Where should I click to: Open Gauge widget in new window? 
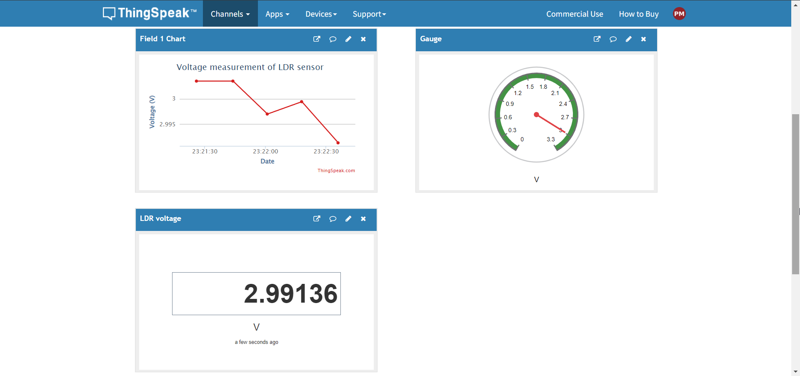pyautogui.click(x=597, y=39)
